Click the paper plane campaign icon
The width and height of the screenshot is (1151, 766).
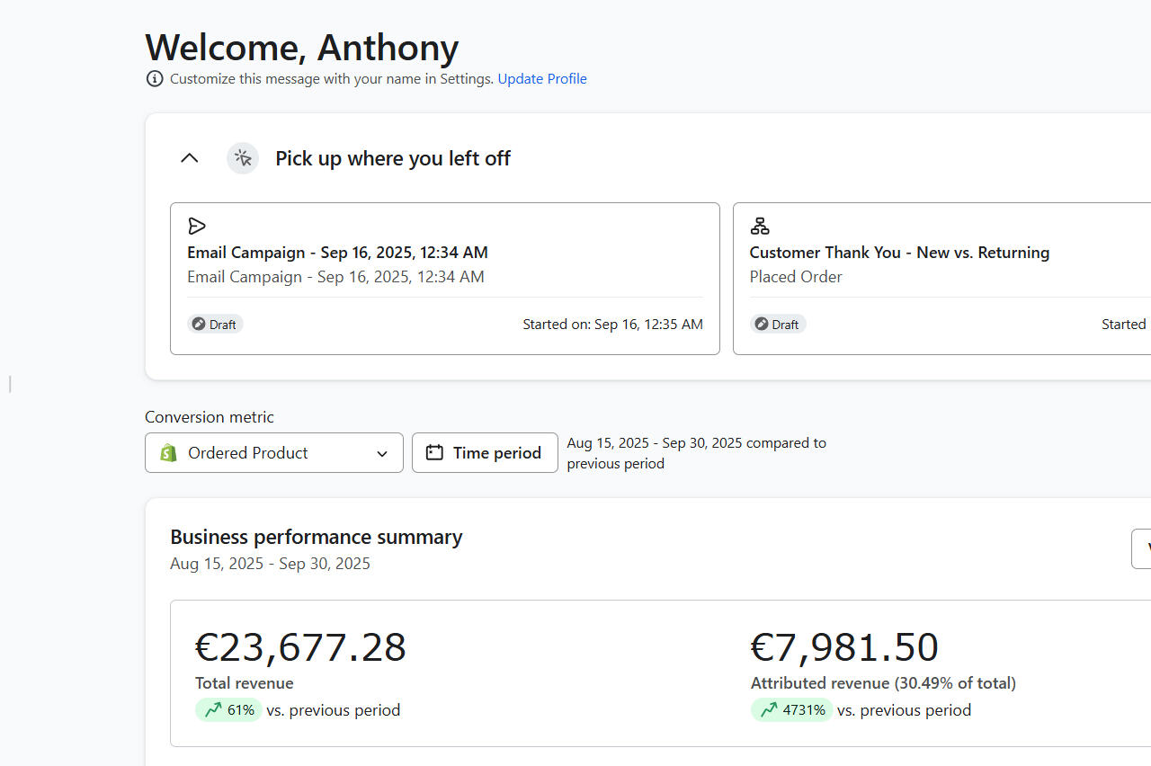point(197,226)
